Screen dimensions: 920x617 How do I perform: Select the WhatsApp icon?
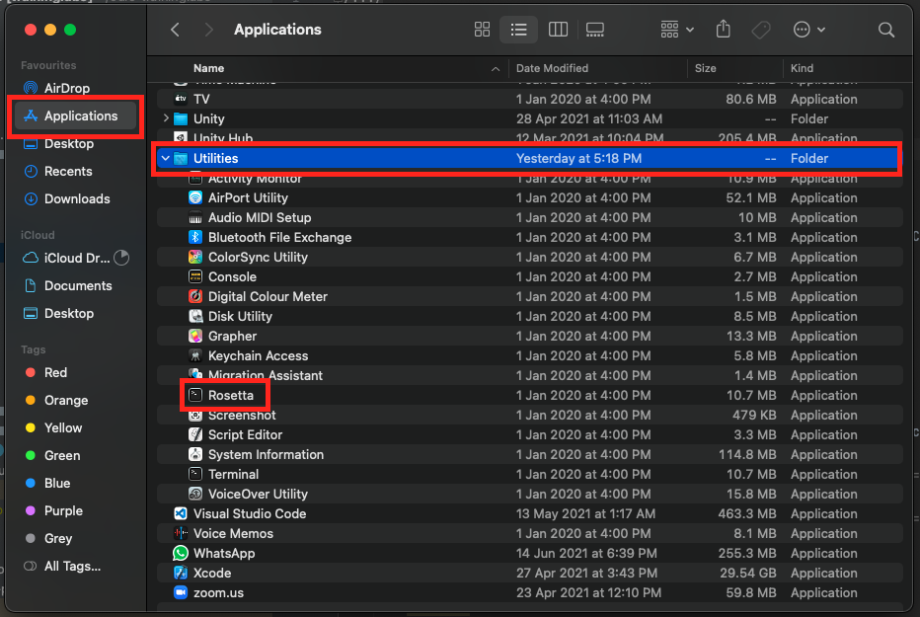click(x=181, y=553)
